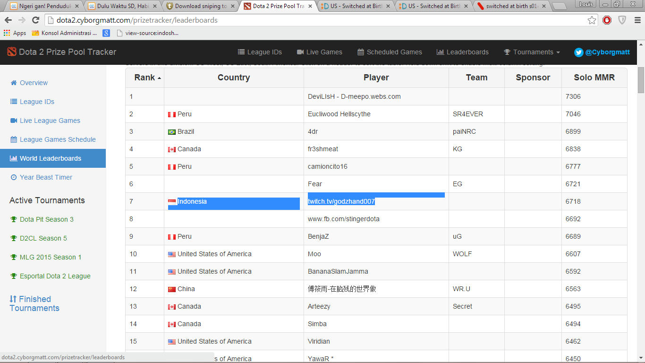Click the Indonesia country cell
Image resolution: width=645 pixels, height=363 pixels.
[234, 201]
